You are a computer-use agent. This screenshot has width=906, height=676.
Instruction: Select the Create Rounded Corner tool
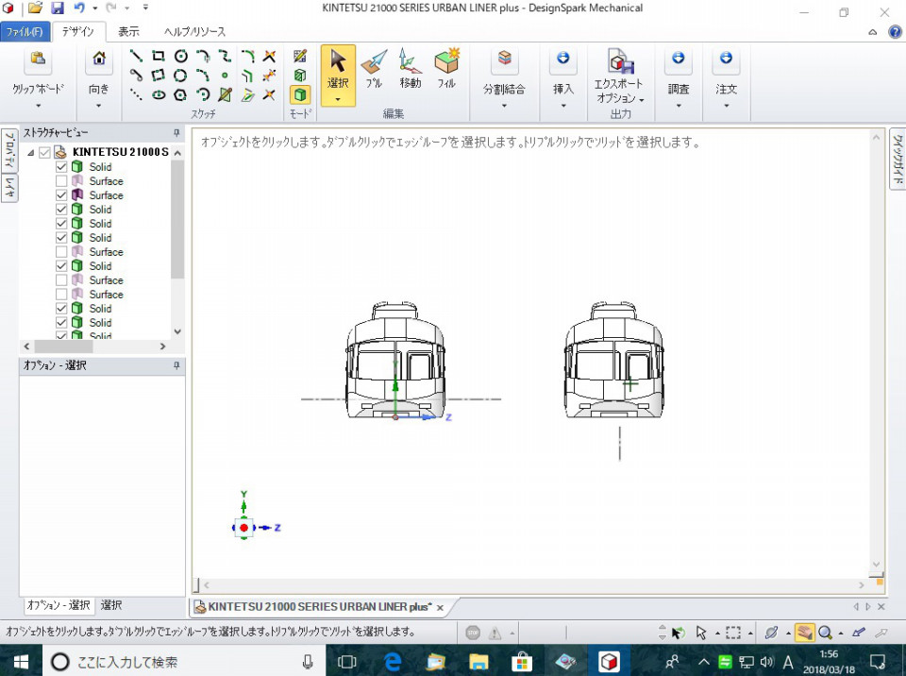point(247,56)
